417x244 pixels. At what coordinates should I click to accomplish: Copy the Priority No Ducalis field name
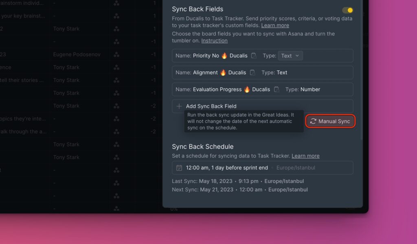(x=254, y=56)
